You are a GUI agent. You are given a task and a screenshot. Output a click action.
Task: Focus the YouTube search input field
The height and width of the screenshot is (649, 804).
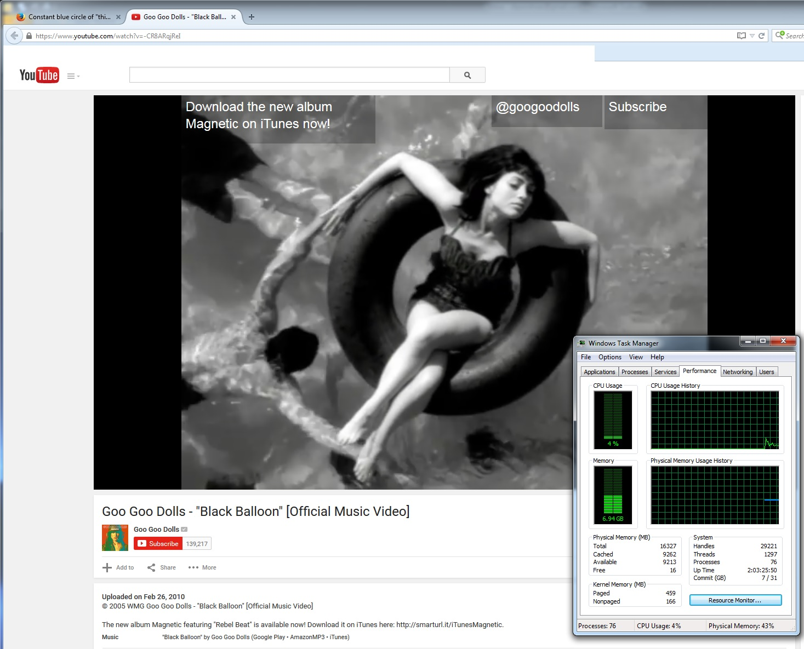coord(289,75)
